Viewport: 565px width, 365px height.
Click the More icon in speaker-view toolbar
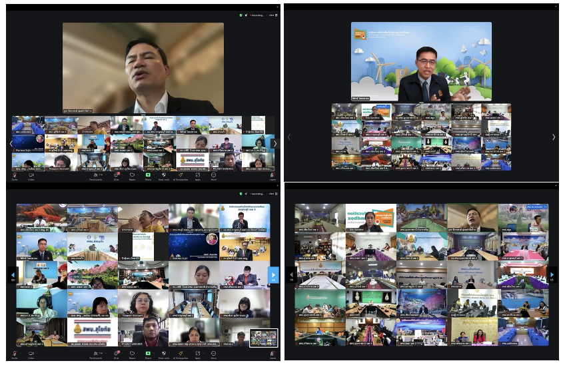coord(214,176)
